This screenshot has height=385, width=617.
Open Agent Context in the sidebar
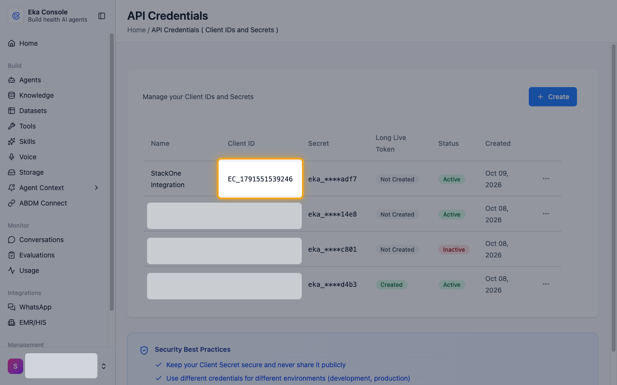click(54, 188)
